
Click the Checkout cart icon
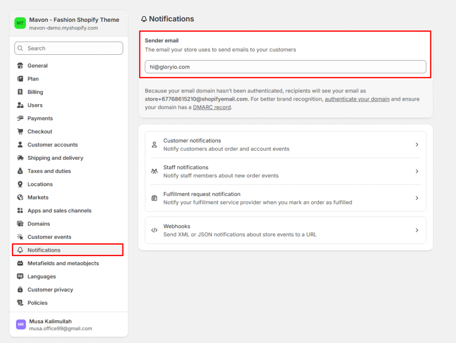pyautogui.click(x=20, y=132)
